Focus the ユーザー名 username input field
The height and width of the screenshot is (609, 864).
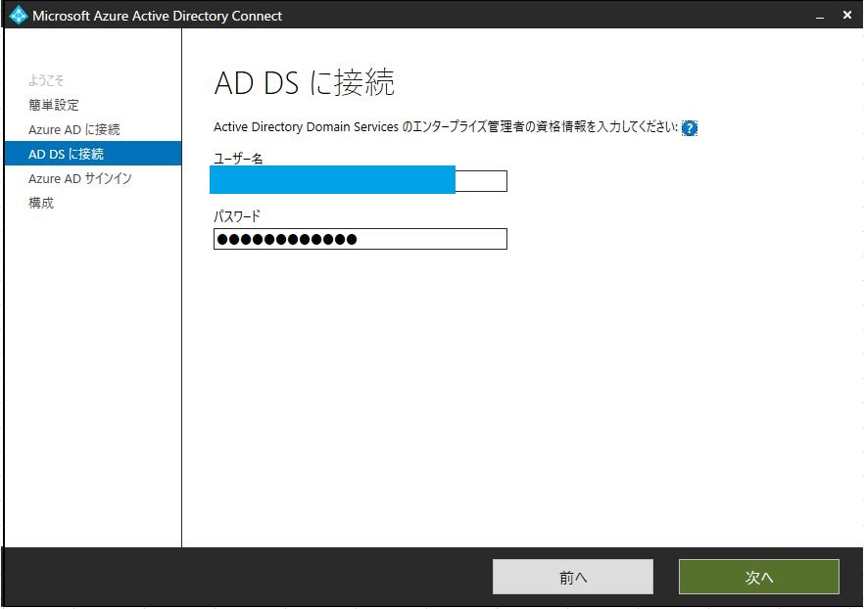tap(360, 180)
